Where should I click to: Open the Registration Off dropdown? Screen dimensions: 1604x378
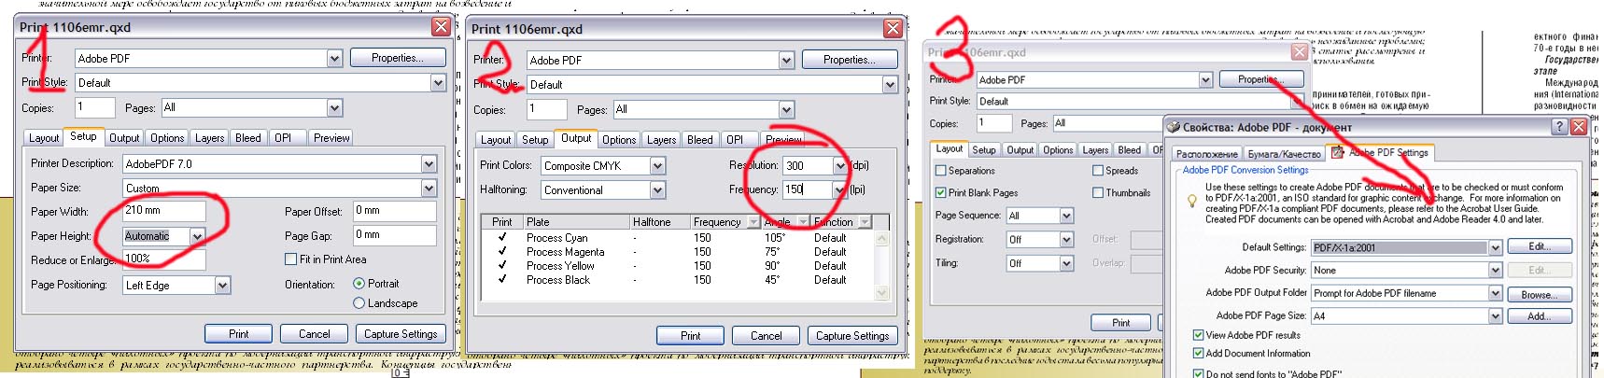[1066, 240]
